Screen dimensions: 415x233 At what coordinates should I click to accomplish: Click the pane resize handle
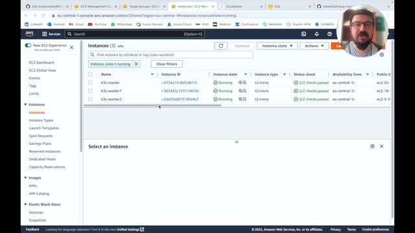pyautogui.click(x=237, y=142)
